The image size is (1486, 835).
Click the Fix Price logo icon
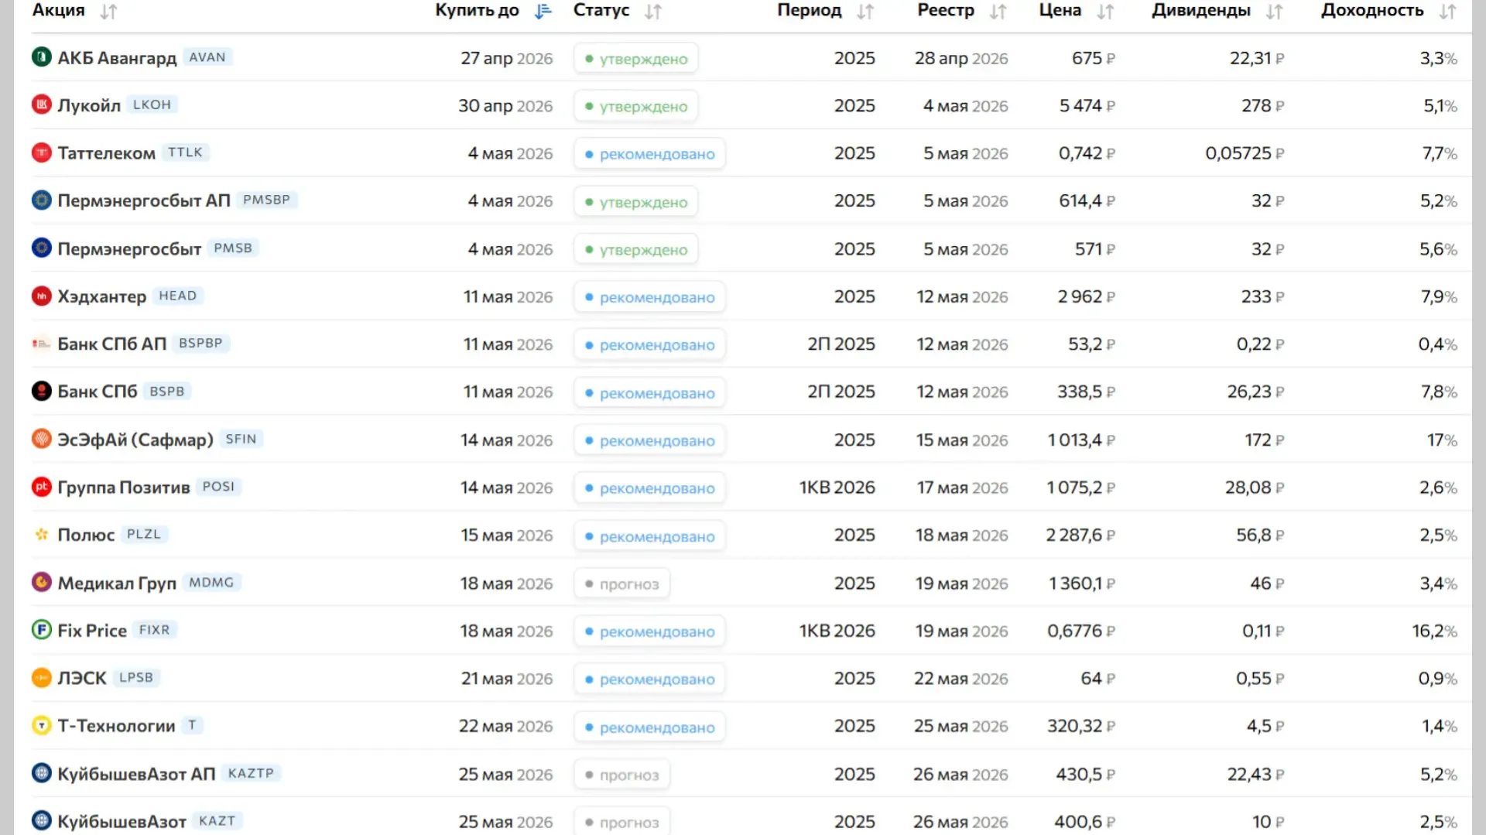pos(41,630)
